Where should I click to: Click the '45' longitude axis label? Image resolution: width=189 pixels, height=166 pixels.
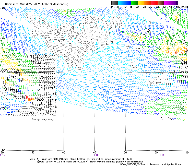tap(94, 153)
